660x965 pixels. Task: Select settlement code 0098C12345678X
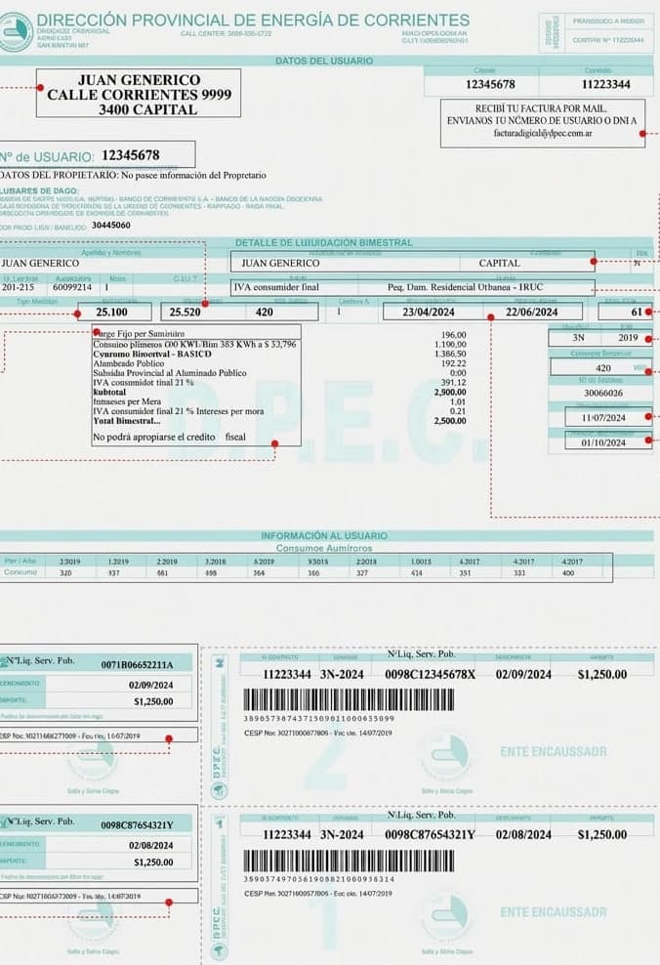click(x=430, y=675)
